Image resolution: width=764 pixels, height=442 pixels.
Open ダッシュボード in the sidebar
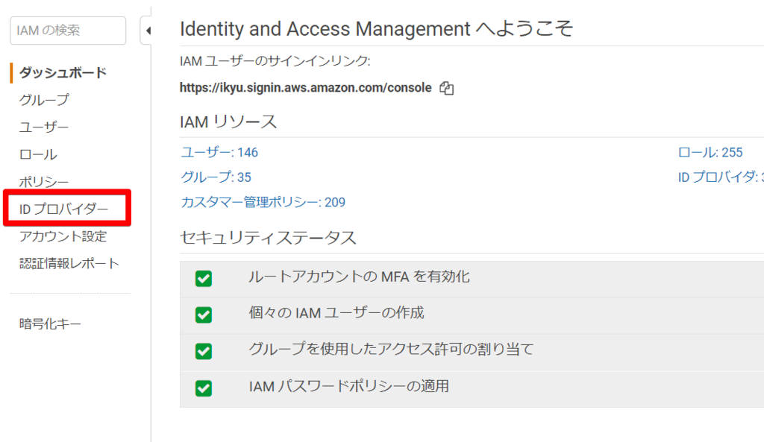click(x=63, y=72)
